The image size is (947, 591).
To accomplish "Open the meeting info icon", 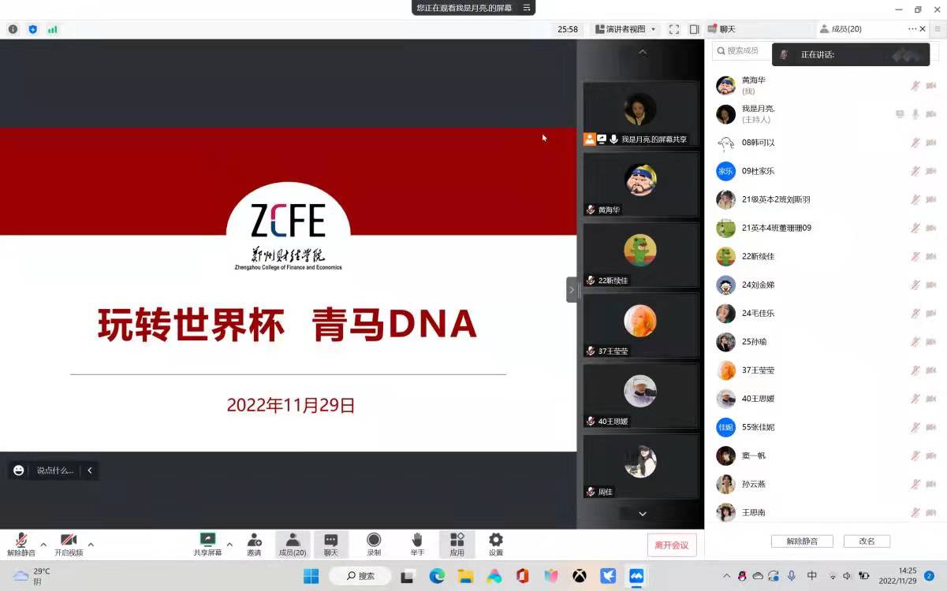I will [13, 29].
